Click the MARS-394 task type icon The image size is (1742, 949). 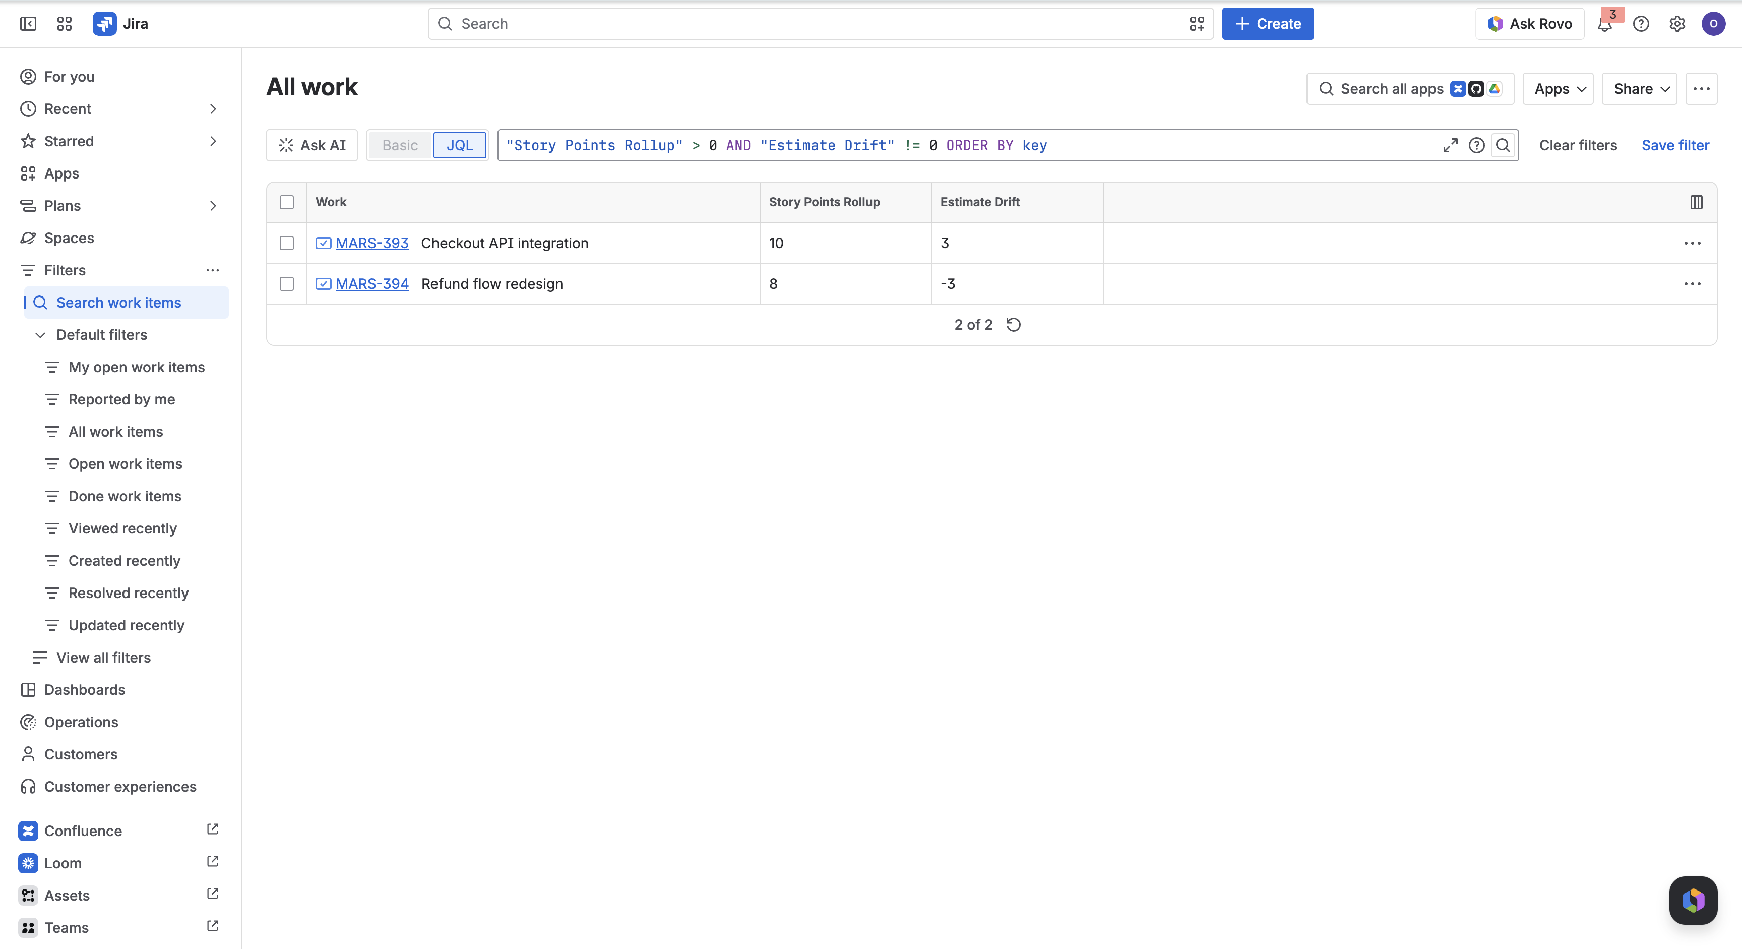pos(323,284)
